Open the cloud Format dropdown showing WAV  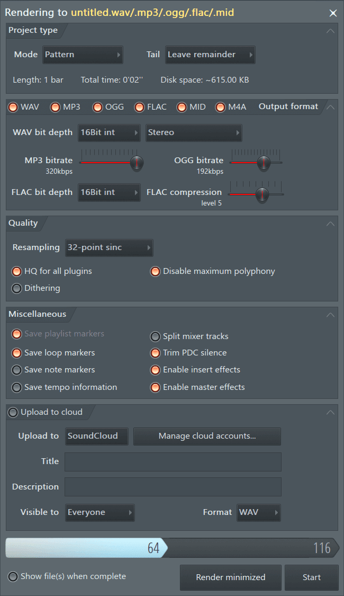(x=259, y=512)
